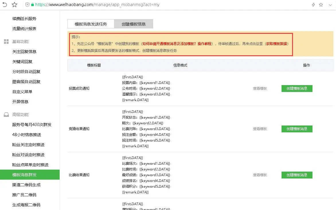Click the 开奖状态 keyword1 format line

146,117
